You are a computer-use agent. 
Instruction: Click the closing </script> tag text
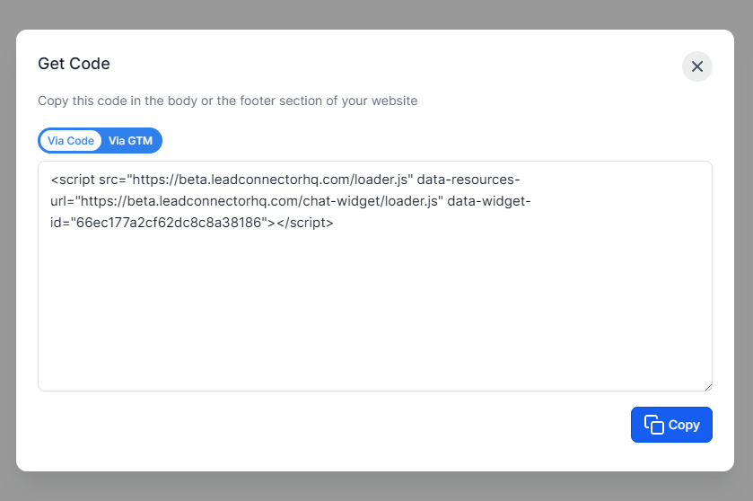(x=304, y=223)
